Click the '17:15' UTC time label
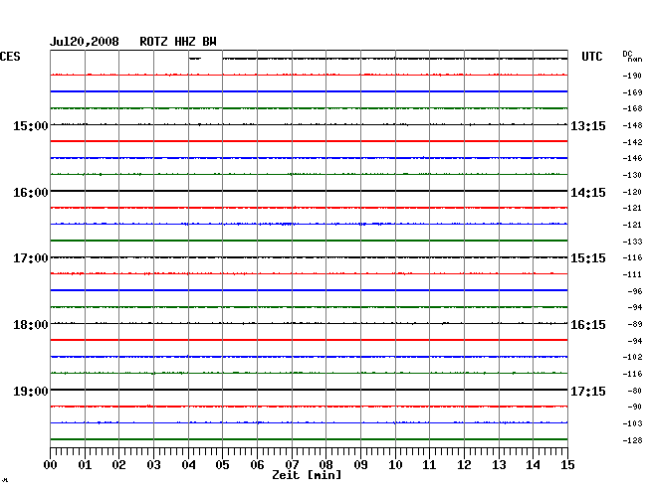This screenshot has height=491, width=647. 588,391
